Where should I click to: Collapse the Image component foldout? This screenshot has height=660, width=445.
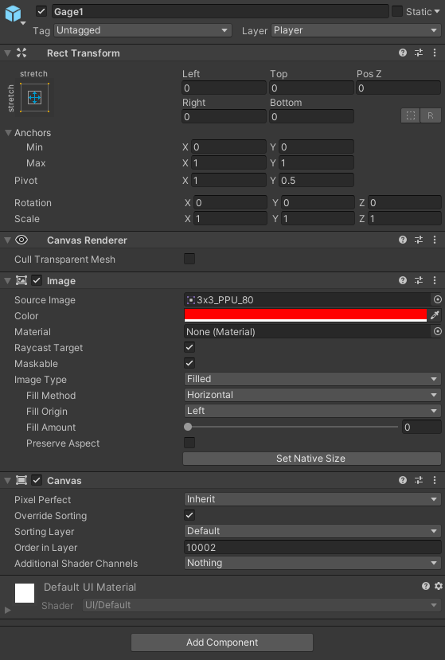7,281
